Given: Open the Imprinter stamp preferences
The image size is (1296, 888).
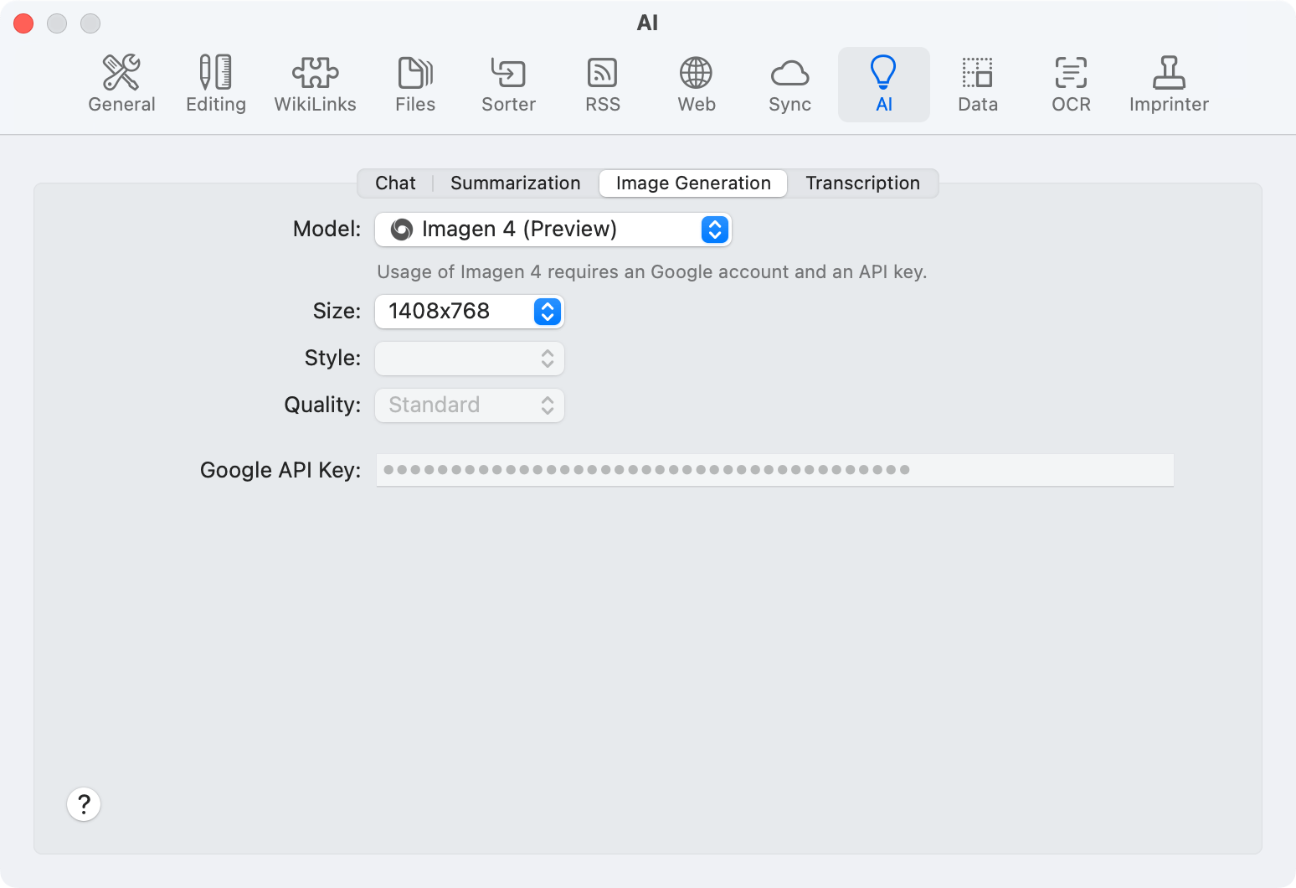Looking at the screenshot, I should tap(1169, 84).
